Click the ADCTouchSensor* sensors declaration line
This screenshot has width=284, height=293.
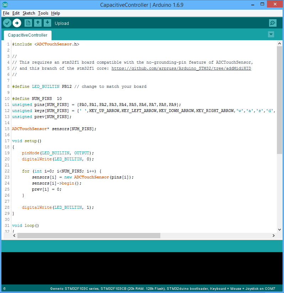[54, 129]
